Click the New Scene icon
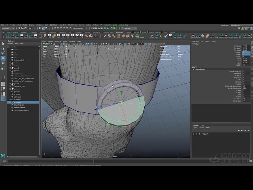253x190 pixels. coord(19,28)
